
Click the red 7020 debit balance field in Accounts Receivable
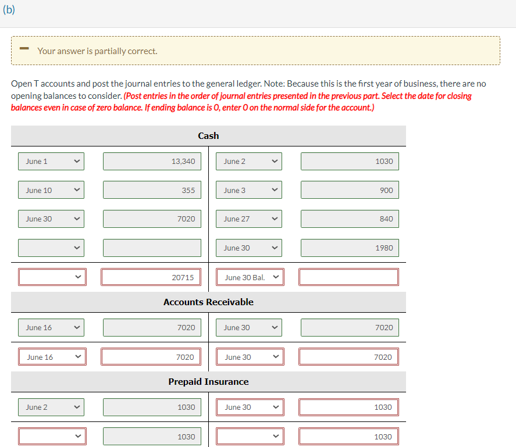pos(151,356)
